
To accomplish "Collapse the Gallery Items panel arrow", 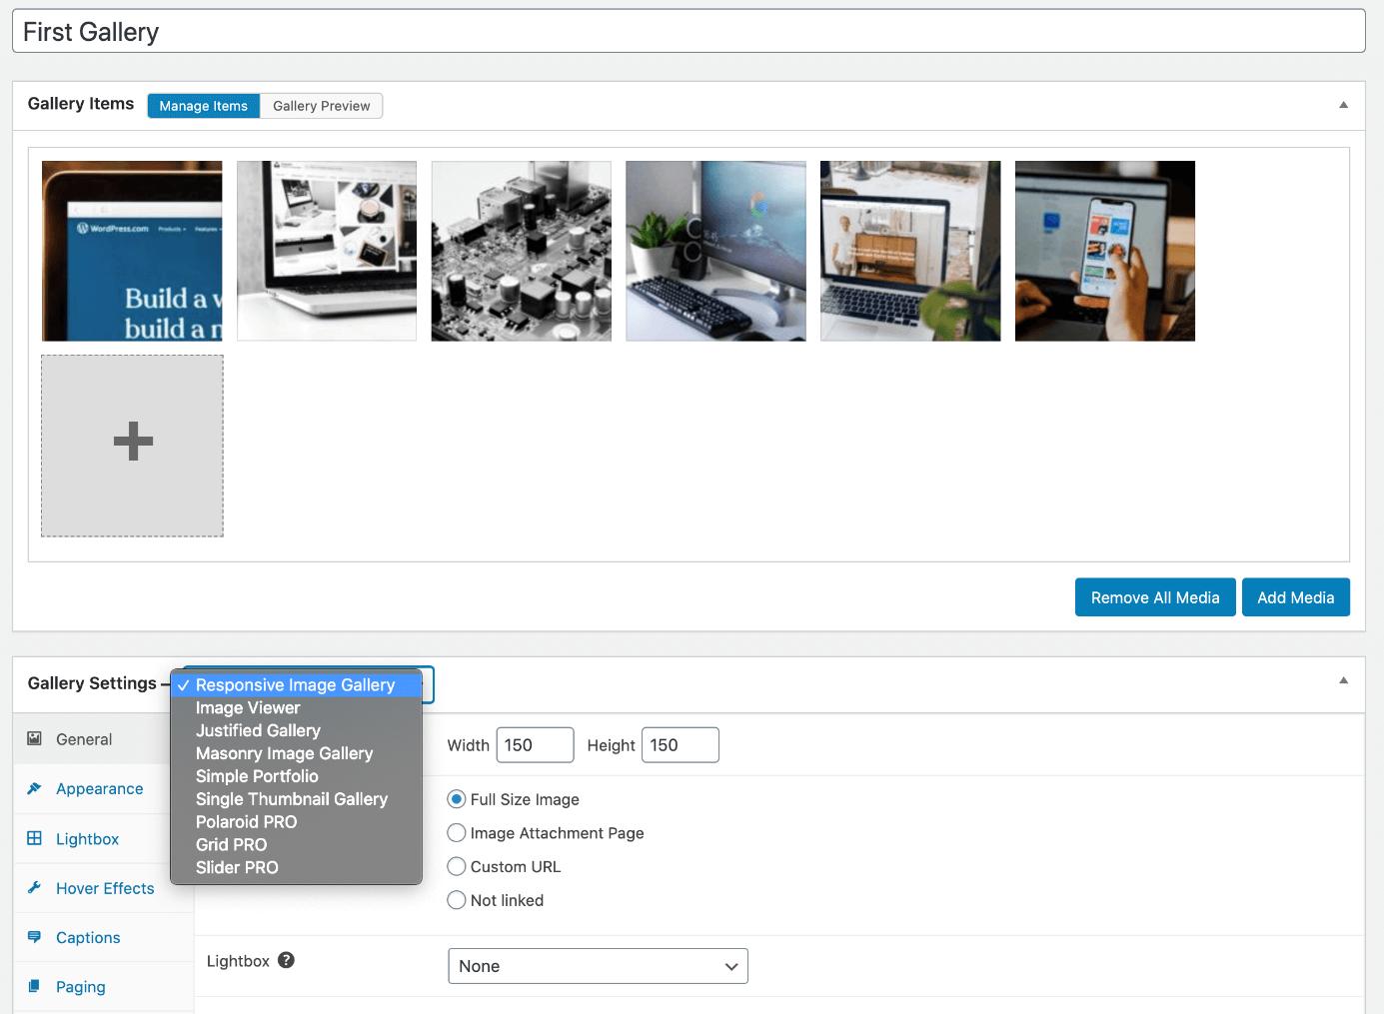I will (x=1343, y=105).
